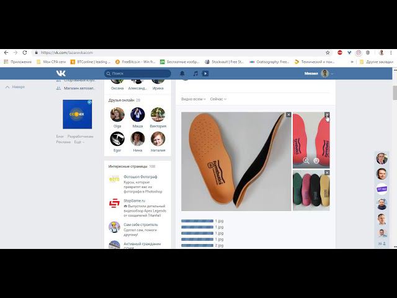397x298 pixels.
Task: Click the Блог footer link
Action: pyautogui.click(x=60, y=137)
